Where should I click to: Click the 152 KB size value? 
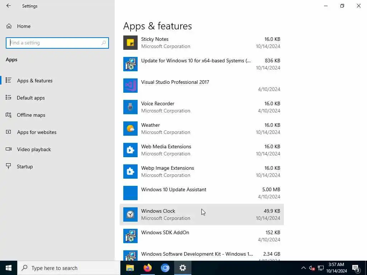click(273, 233)
